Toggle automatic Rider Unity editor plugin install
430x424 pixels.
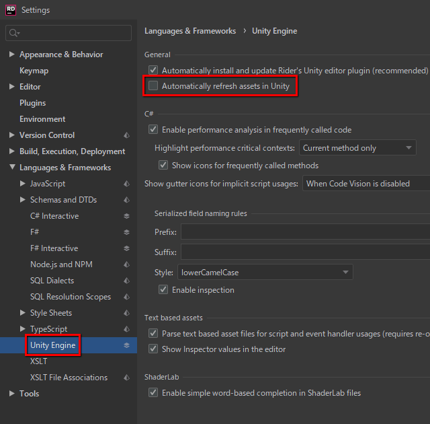click(x=153, y=70)
